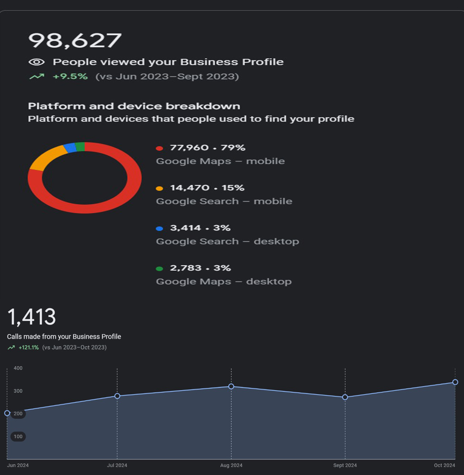Click the 200 y-axis label badge
This screenshot has width=464, height=475.
point(18,414)
